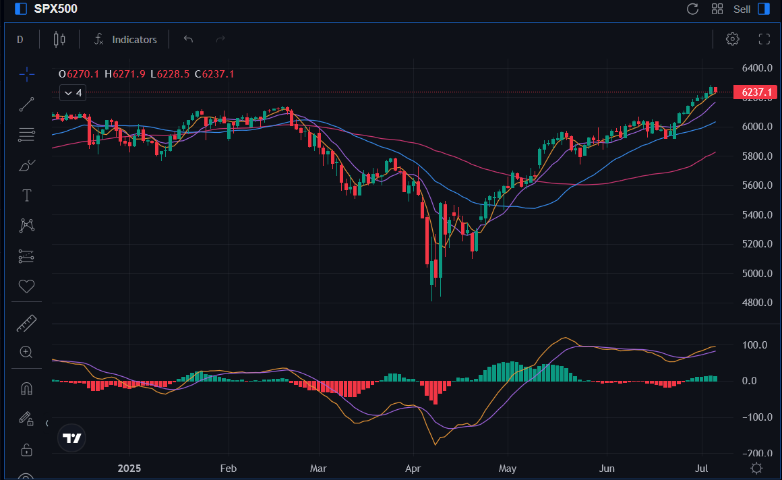Screen dimensions: 782x480
Task: Select the text annotation tool
Action: 26,195
